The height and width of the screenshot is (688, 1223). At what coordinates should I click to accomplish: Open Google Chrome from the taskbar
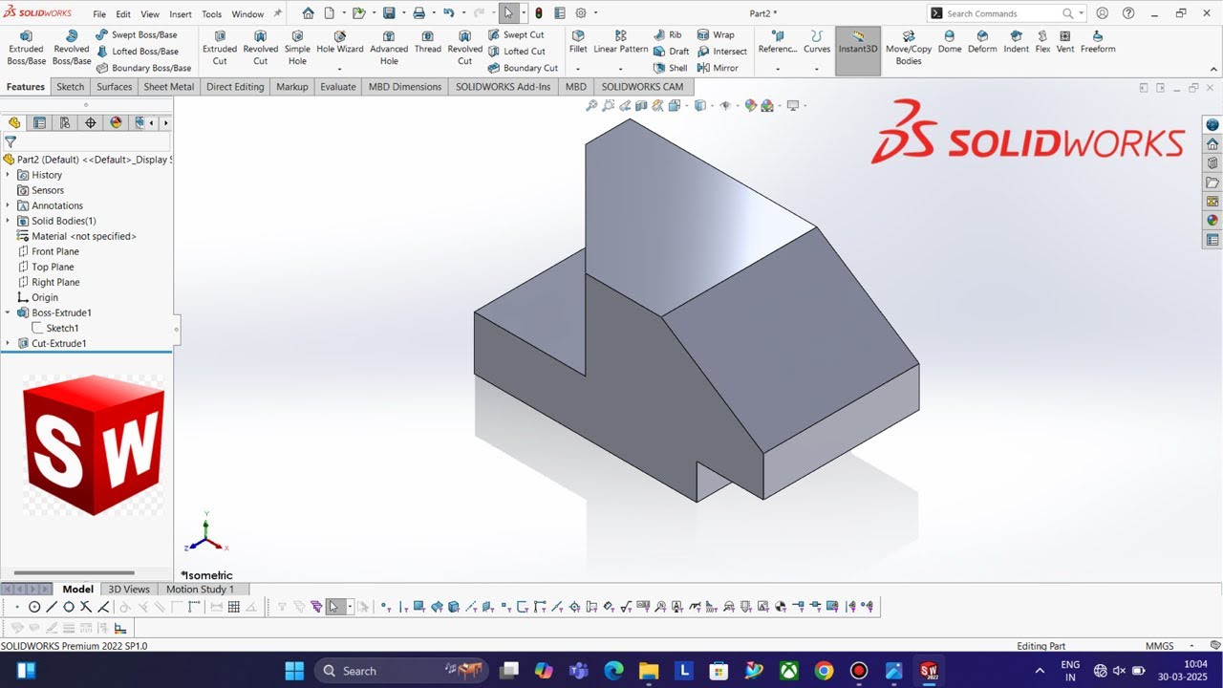point(824,671)
